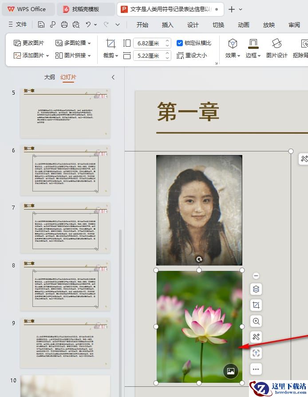Expand the undo history dropdown arrow
The height and width of the screenshot is (397, 308).
coord(95,24)
